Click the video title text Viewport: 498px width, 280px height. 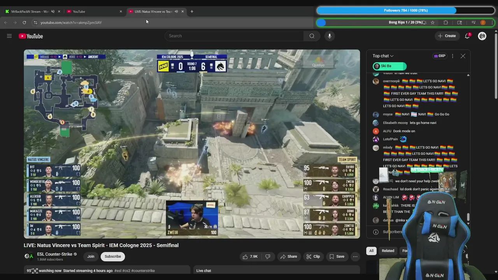click(101, 245)
